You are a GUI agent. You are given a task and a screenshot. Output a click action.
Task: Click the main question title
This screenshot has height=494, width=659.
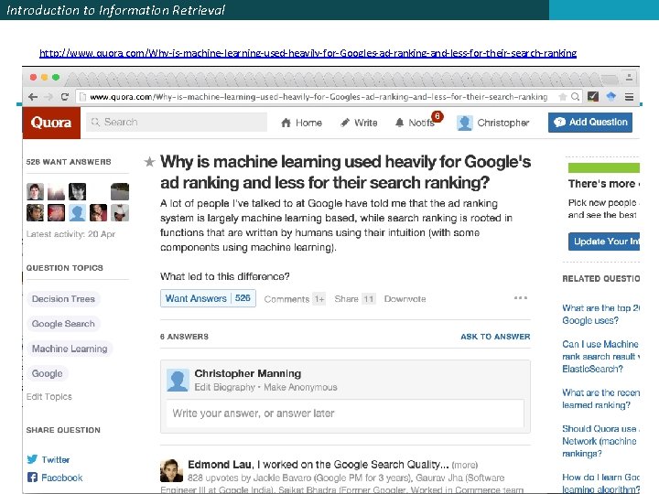coord(345,172)
